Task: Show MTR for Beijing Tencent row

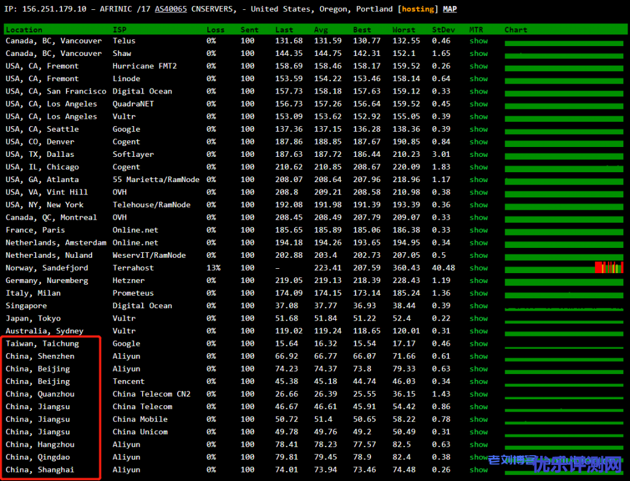Action: [478, 381]
